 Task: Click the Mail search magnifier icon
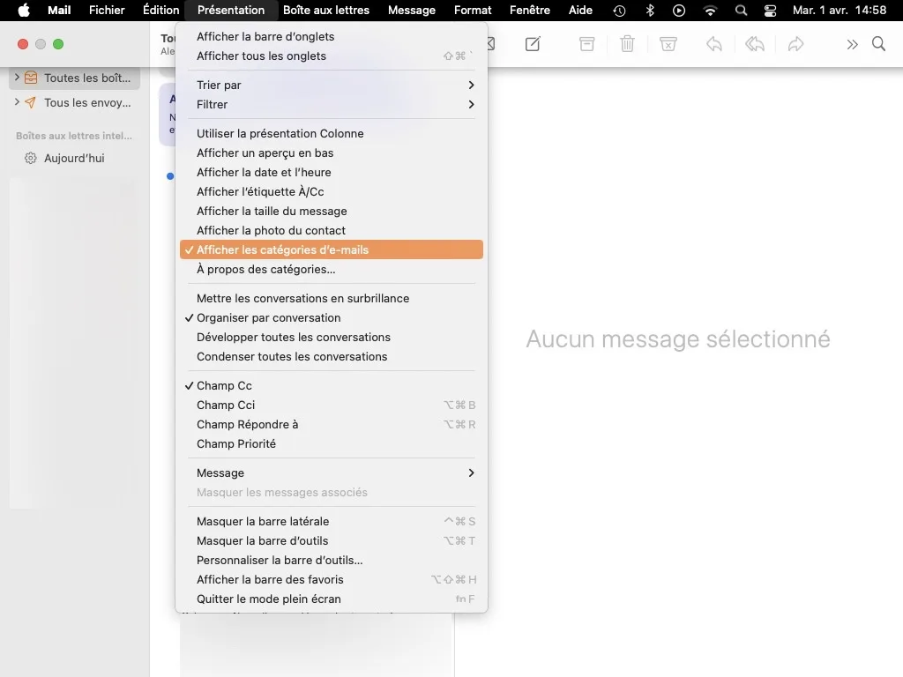pos(878,44)
